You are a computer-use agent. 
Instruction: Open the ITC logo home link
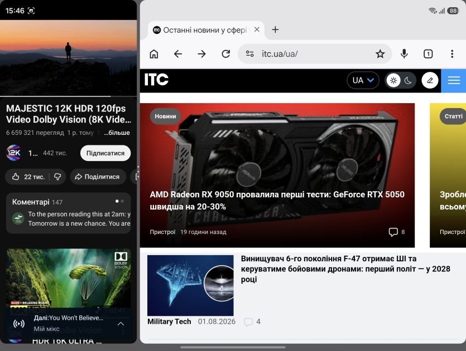click(156, 80)
